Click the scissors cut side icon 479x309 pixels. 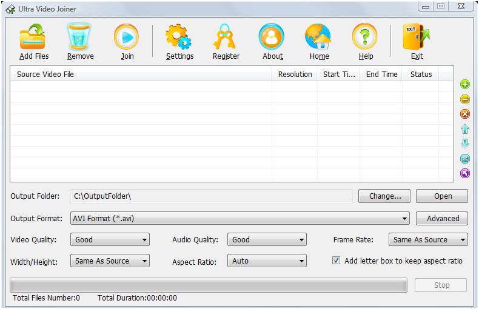tap(465, 159)
